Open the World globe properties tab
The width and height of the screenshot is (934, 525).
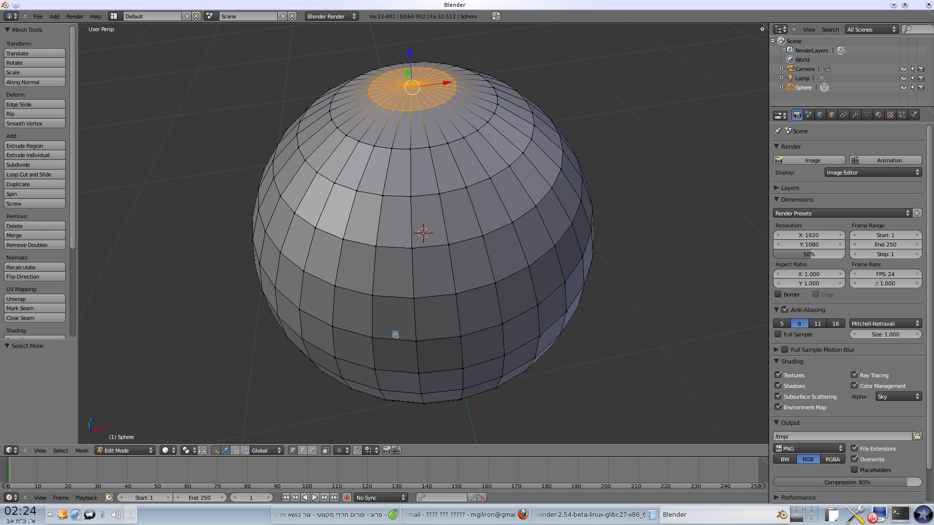tap(820, 115)
